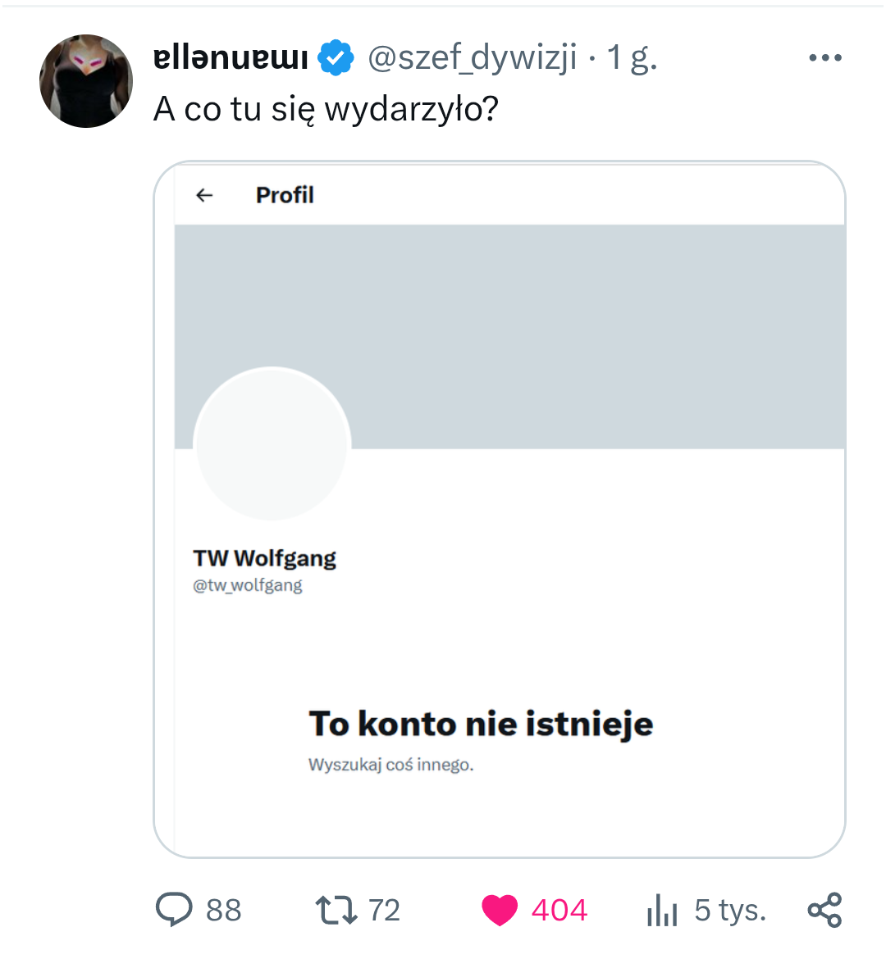886x959 pixels.
Task: Open the @szef_dywizji handle link
Action: [x=472, y=58]
